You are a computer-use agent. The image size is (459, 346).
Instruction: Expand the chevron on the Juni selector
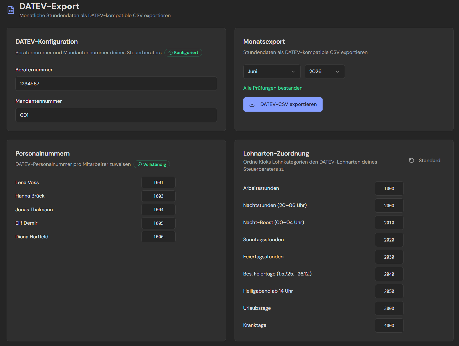pos(293,72)
